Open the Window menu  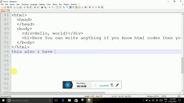click(x=74, y=4)
